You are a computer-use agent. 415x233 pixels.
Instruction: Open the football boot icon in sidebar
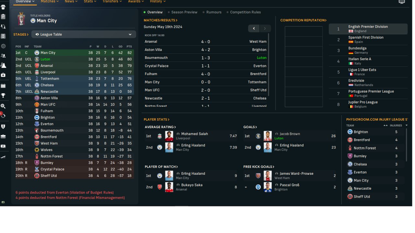tap(3, 157)
